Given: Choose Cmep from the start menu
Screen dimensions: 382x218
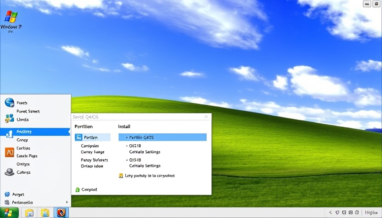Looking at the screenshot, I should coord(22,140).
